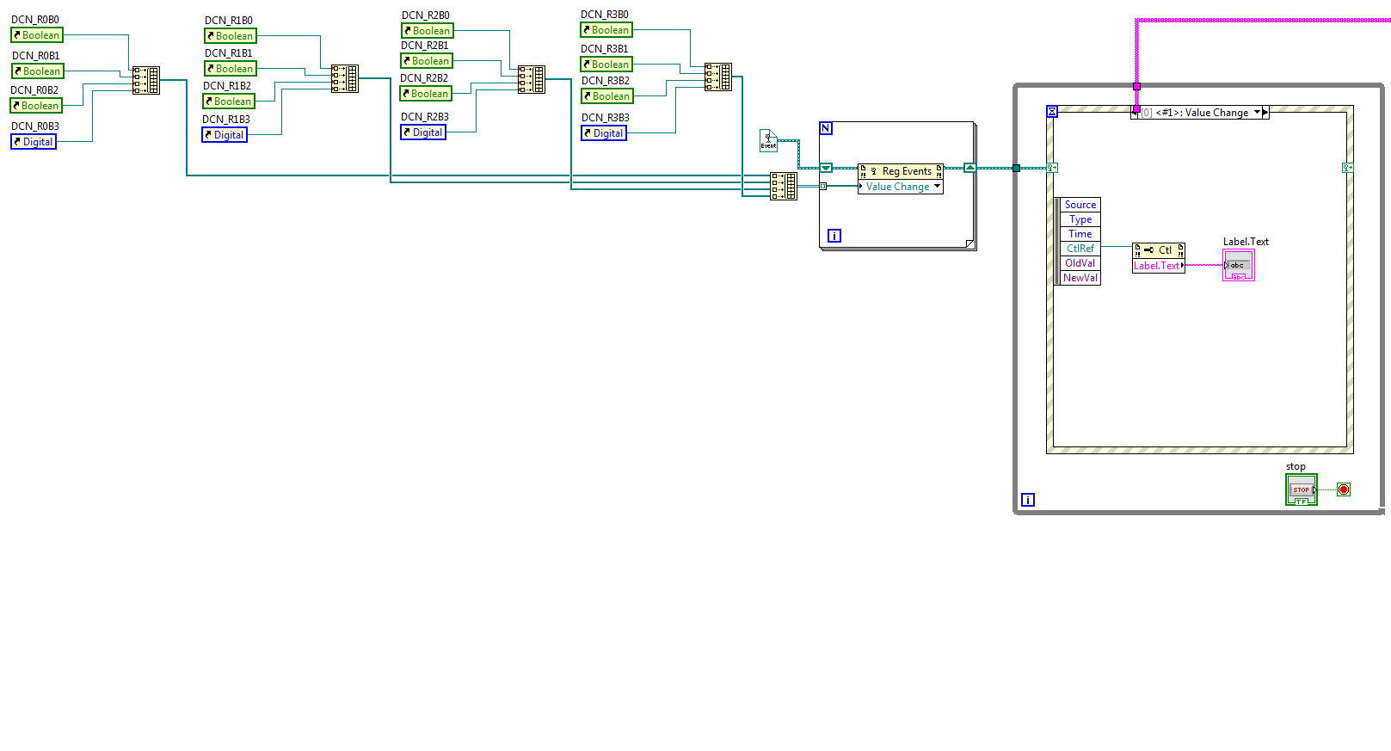
Task: Select the Reg Events node
Action: click(x=901, y=171)
